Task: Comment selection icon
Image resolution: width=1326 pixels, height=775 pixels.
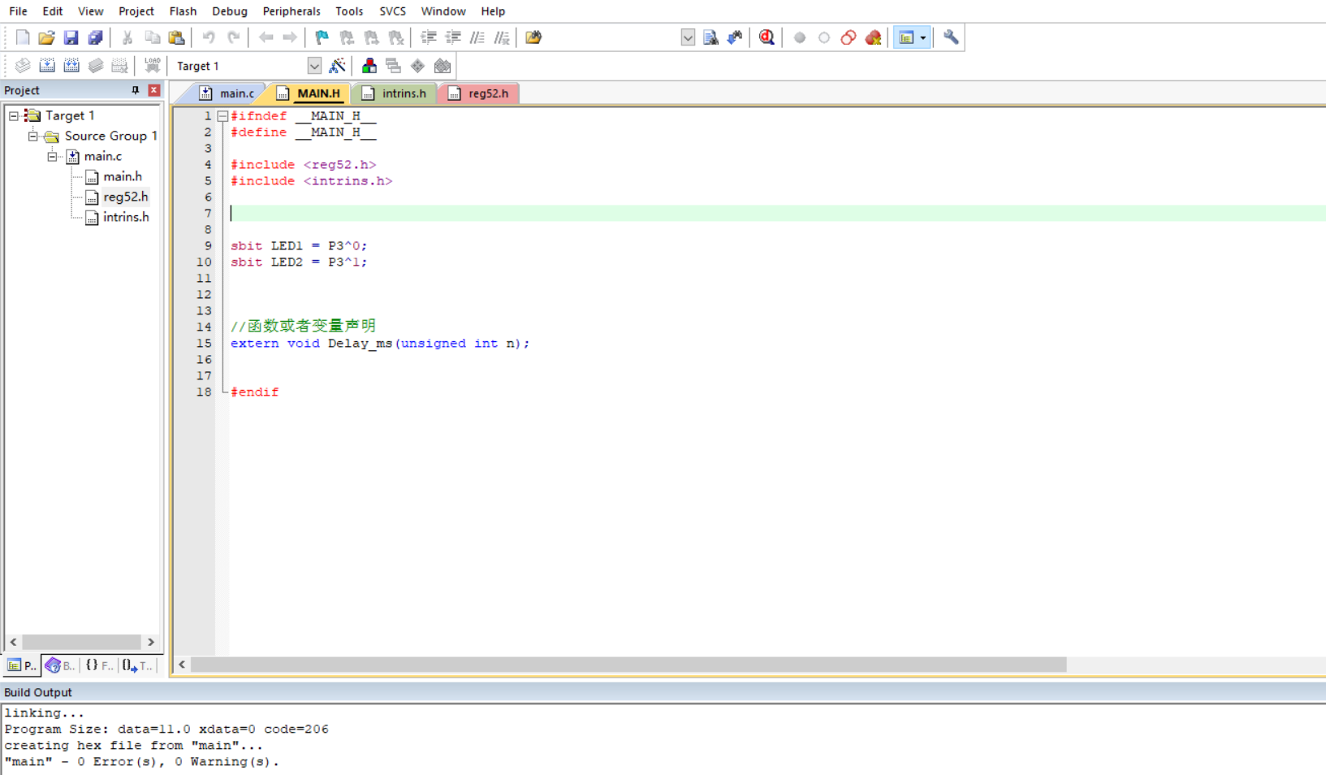Action: 477,37
